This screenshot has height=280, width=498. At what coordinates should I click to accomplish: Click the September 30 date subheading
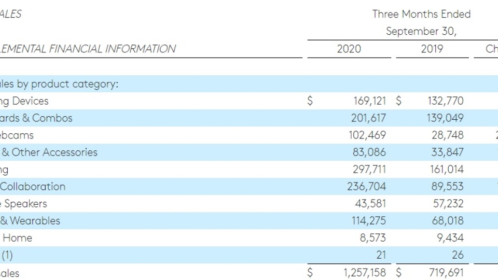click(421, 31)
